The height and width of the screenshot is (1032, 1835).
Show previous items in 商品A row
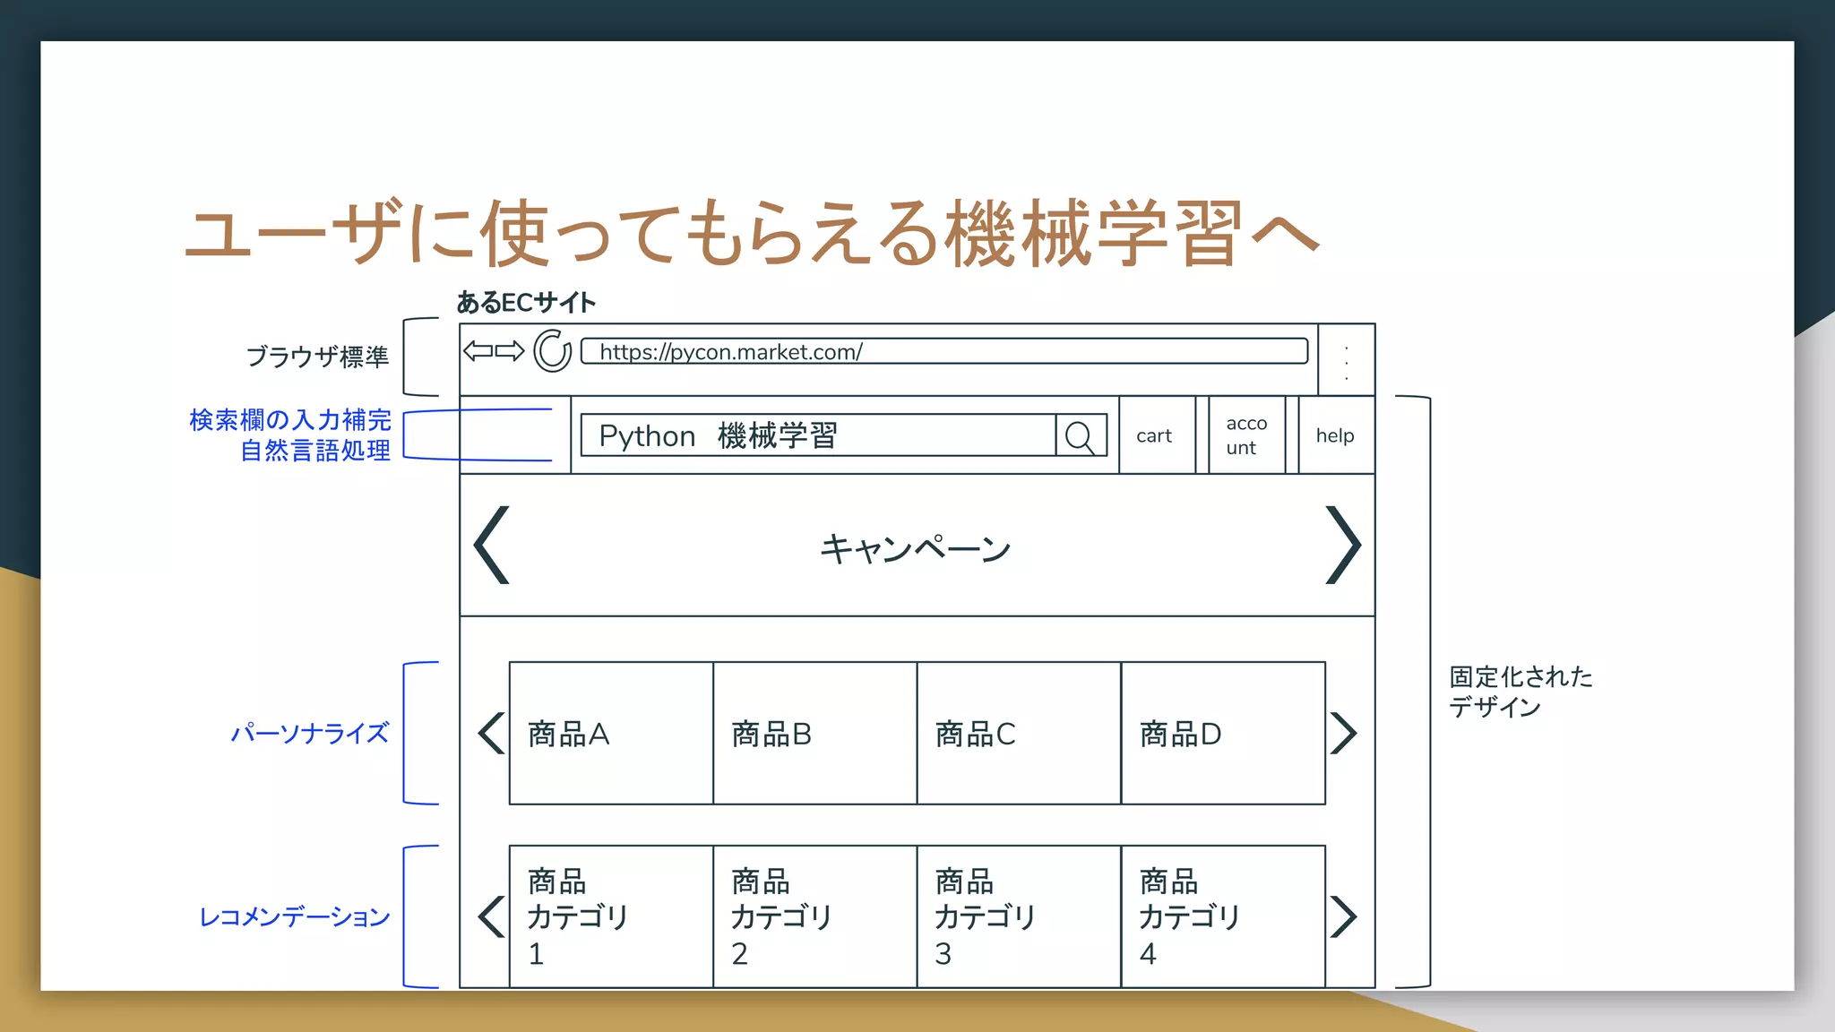click(491, 734)
